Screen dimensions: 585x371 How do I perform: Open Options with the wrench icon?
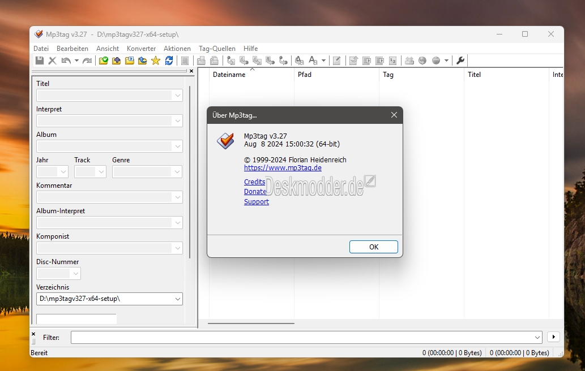click(x=460, y=61)
